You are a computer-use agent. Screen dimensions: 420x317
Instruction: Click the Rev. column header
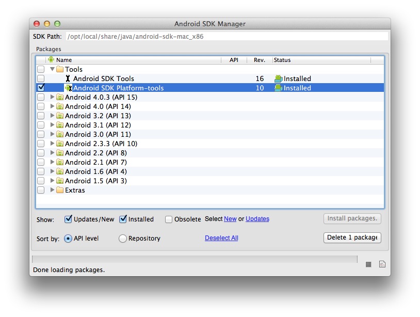tap(260, 60)
